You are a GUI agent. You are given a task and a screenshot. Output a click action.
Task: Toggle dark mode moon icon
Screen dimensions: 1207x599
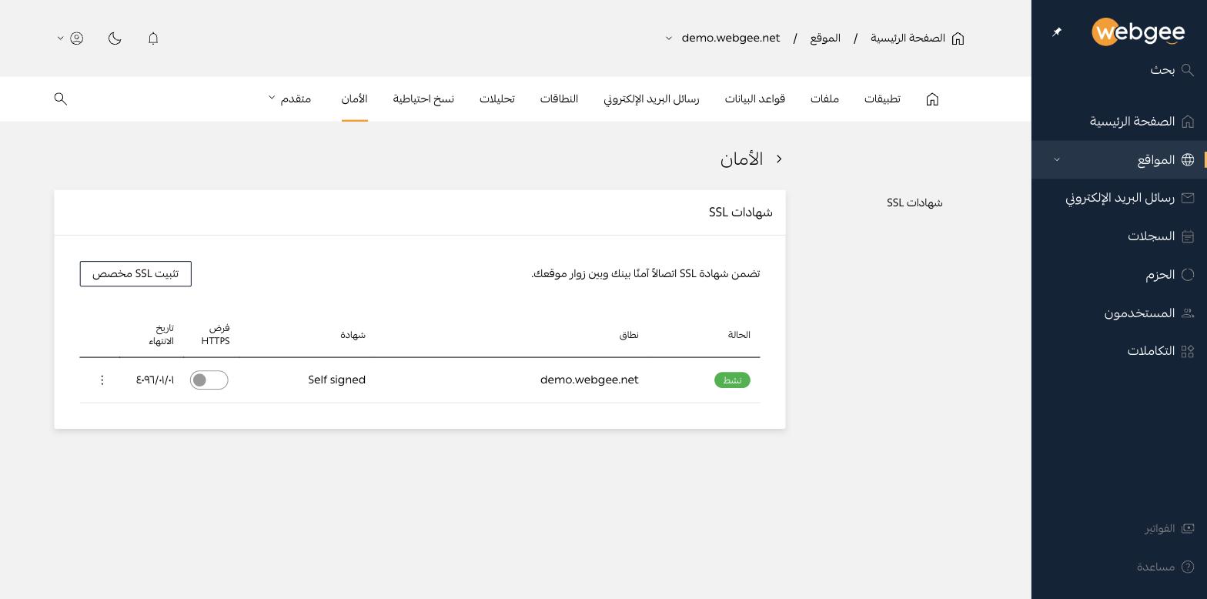click(115, 38)
